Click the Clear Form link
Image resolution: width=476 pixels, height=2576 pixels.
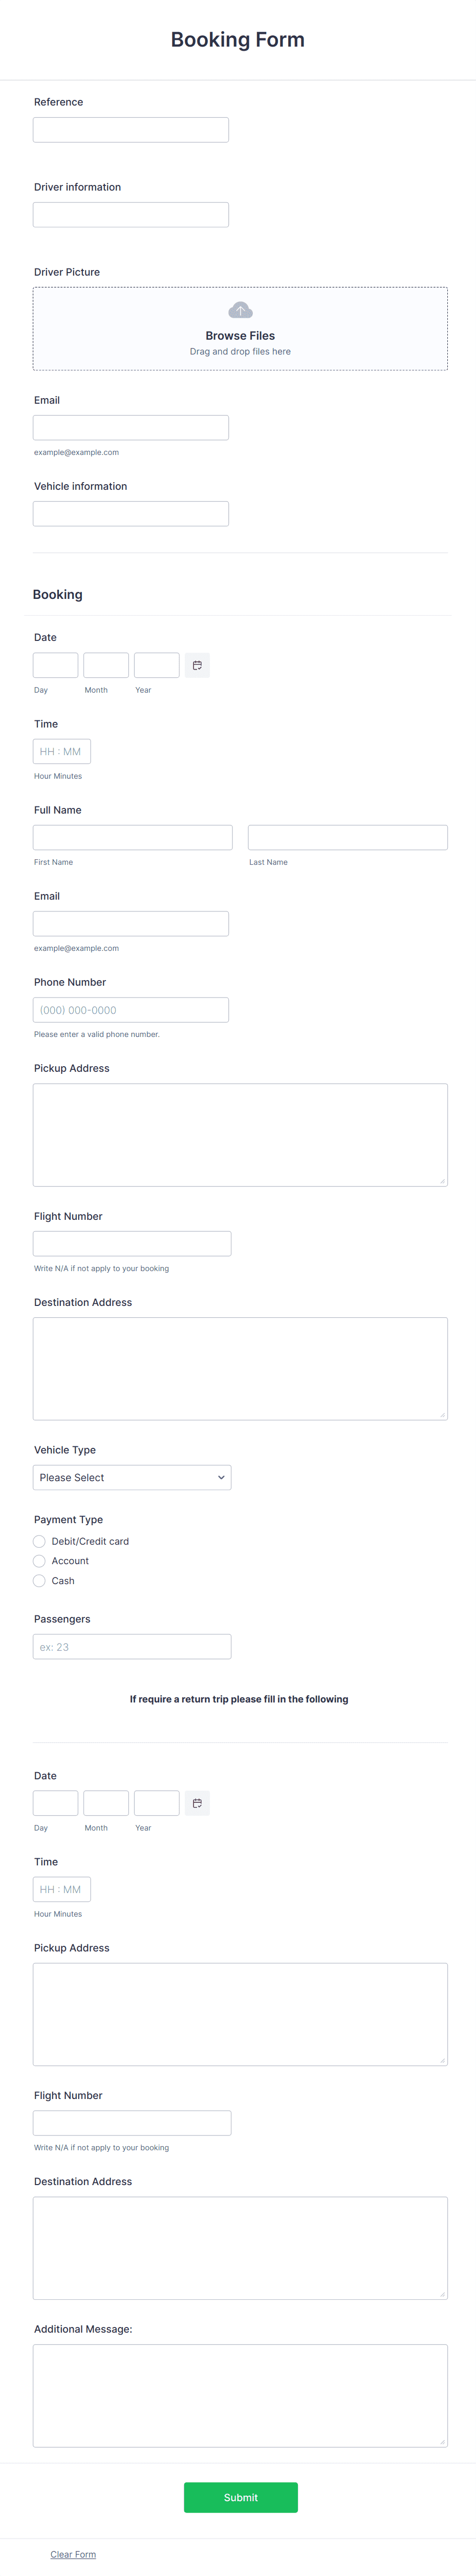tap(73, 2553)
